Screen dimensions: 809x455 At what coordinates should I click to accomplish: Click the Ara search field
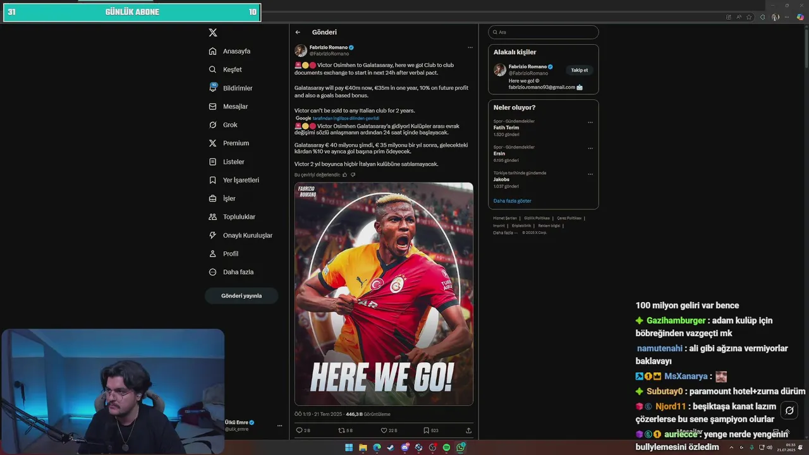tap(544, 32)
